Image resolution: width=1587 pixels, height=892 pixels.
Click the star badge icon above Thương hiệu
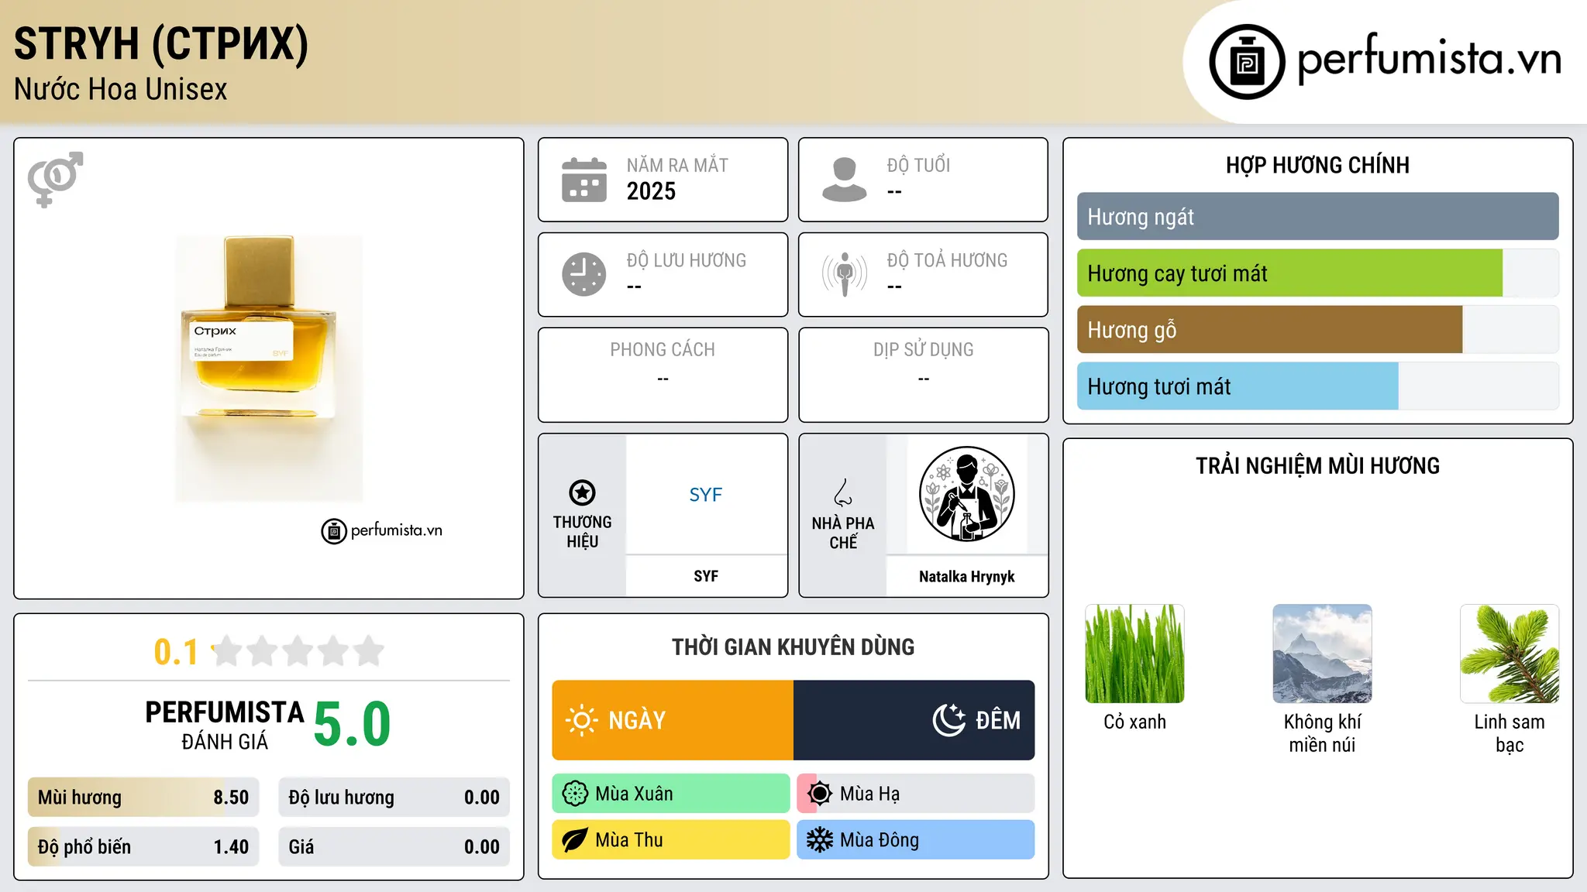(x=582, y=492)
